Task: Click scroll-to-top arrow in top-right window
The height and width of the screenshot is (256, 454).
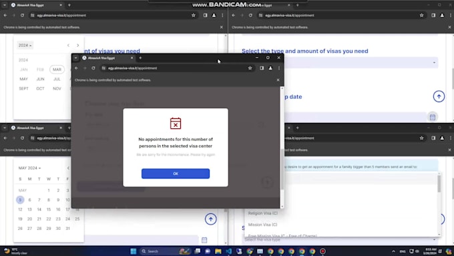Action: pos(439,96)
